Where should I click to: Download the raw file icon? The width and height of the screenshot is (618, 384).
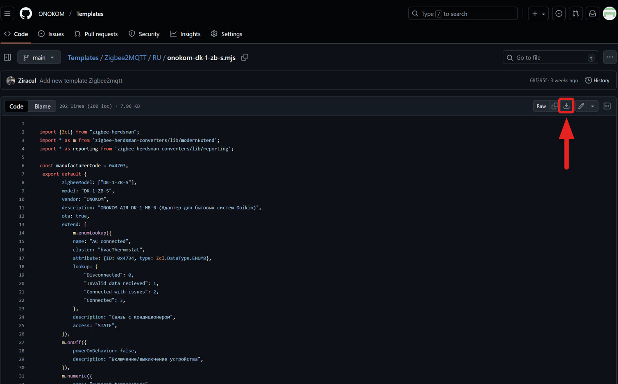pyautogui.click(x=566, y=106)
